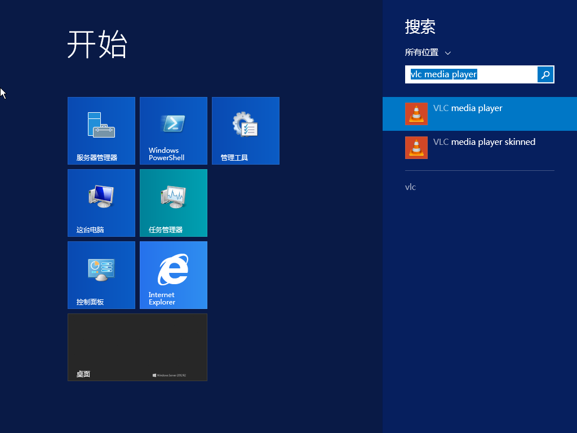
Task: Open the 所有位置 chevron arrow
Action: coord(448,52)
